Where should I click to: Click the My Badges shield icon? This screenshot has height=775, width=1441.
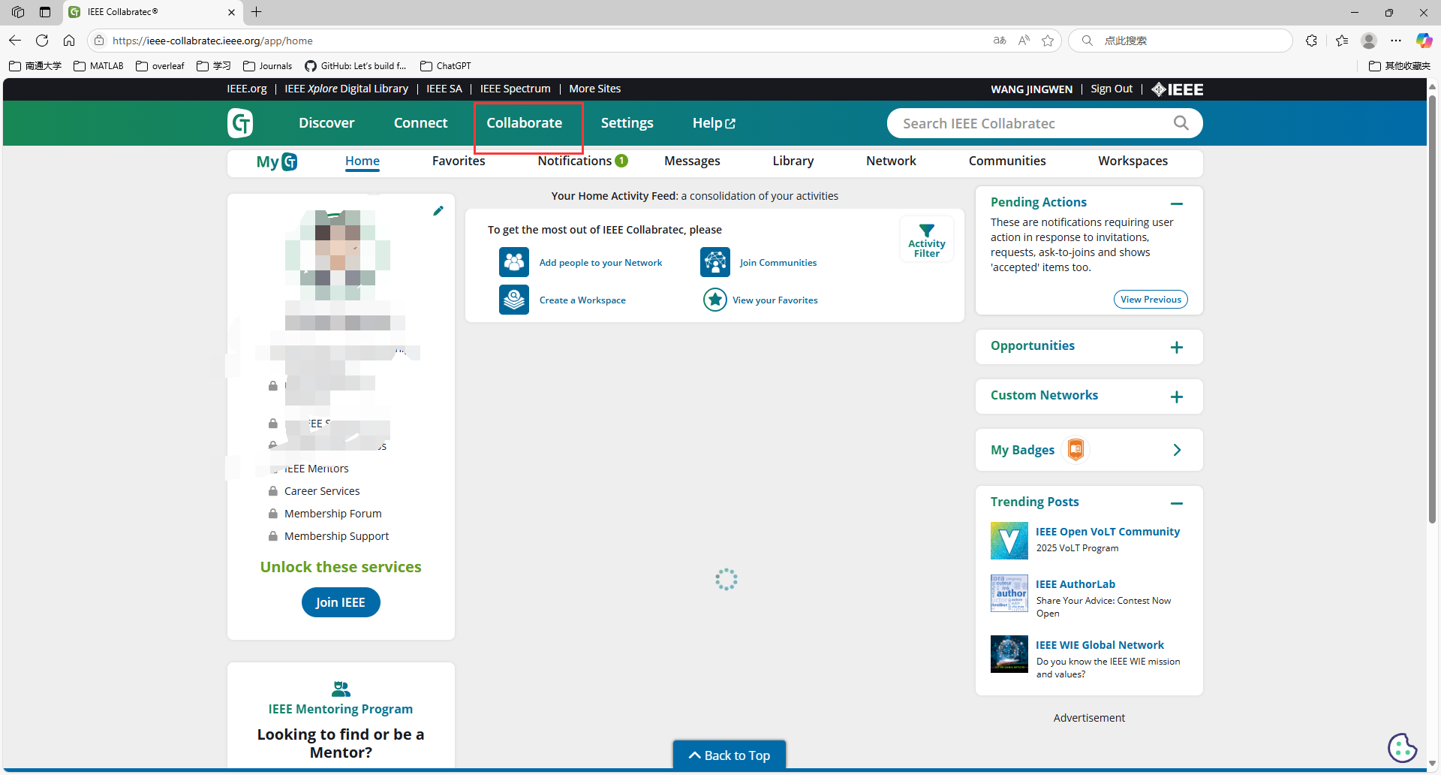click(x=1075, y=450)
